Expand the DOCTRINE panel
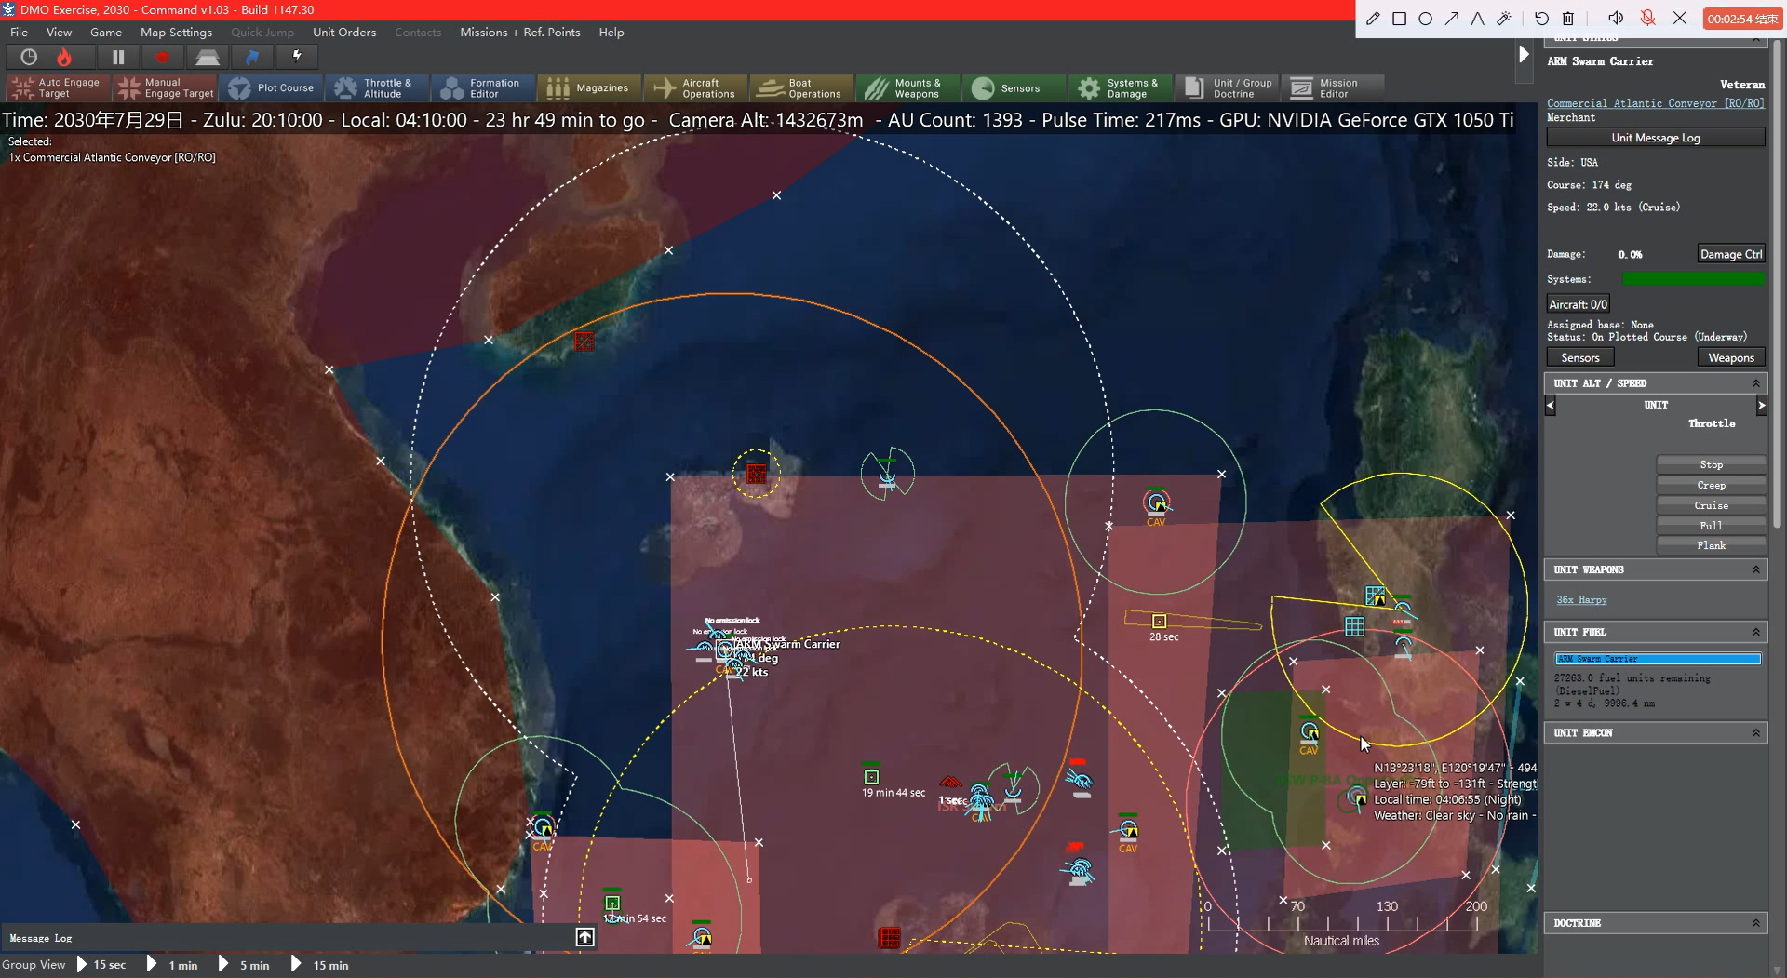The height and width of the screenshot is (978, 1787). point(1757,923)
